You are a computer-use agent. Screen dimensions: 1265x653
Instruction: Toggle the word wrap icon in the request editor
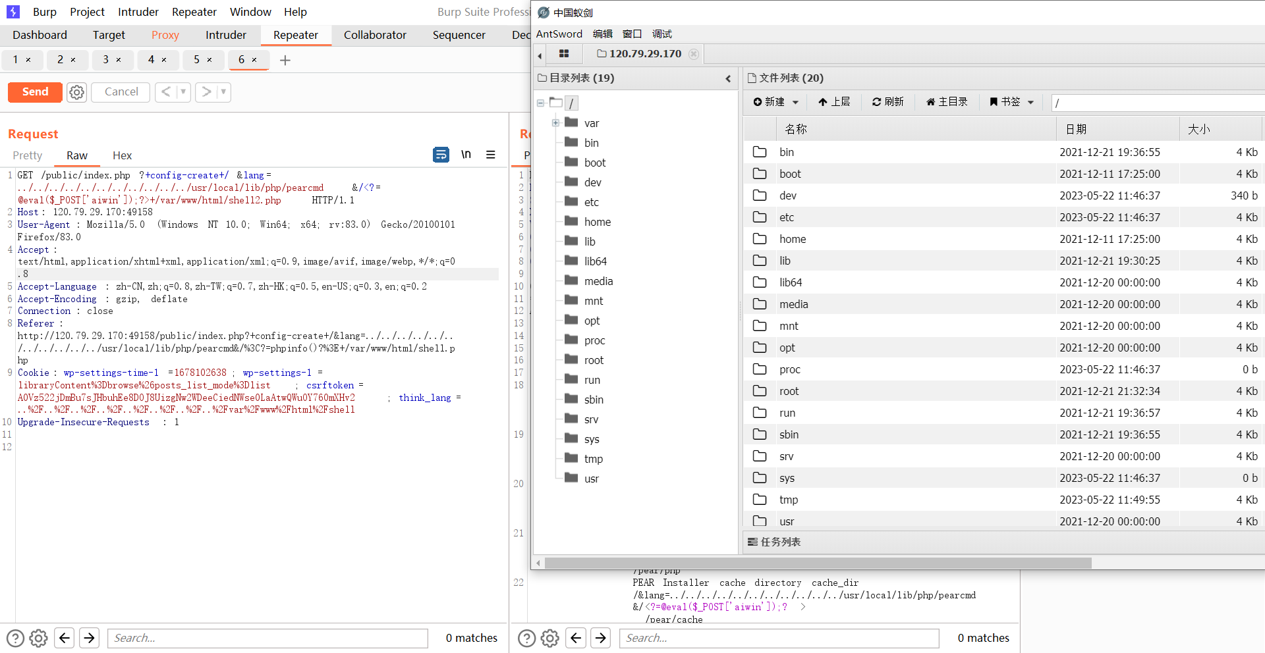(441, 155)
